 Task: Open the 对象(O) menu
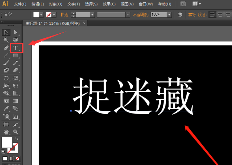point(56,4)
